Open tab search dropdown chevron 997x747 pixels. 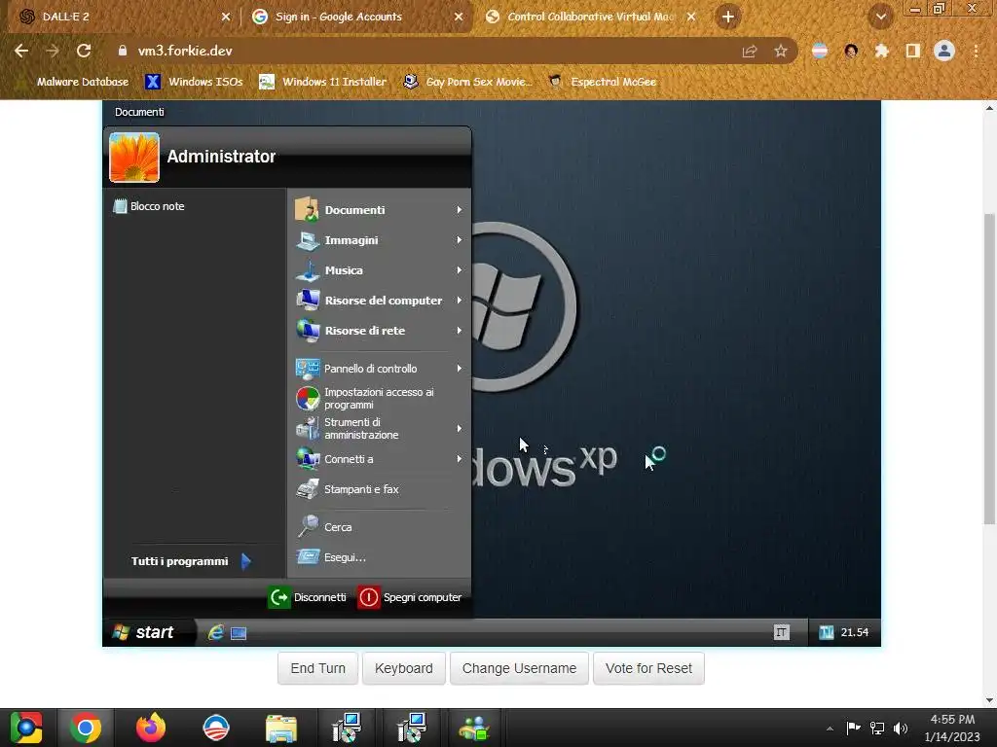(880, 18)
